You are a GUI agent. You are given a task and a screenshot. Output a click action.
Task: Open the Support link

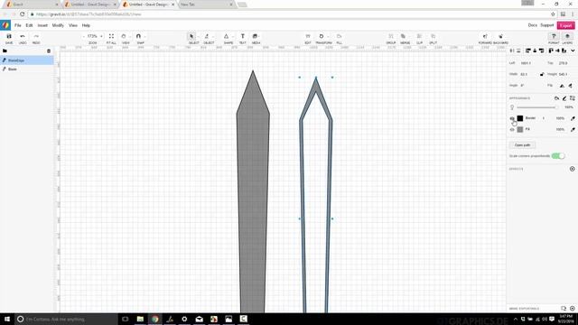[547, 25]
